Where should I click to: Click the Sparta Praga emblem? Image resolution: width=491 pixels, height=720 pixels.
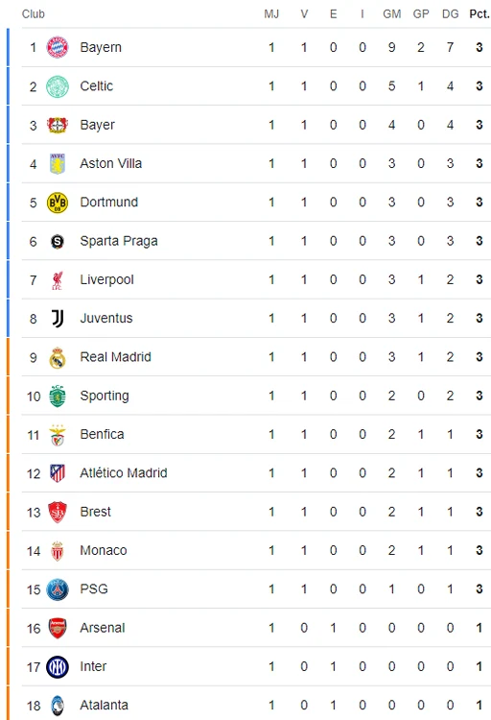point(58,241)
